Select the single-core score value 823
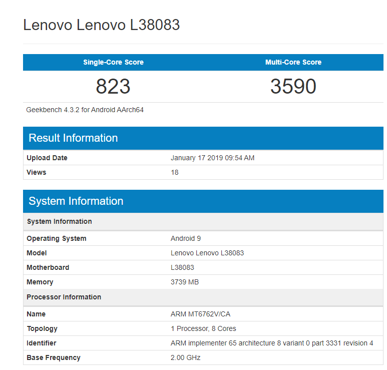The image size is (387, 370). point(113,87)
